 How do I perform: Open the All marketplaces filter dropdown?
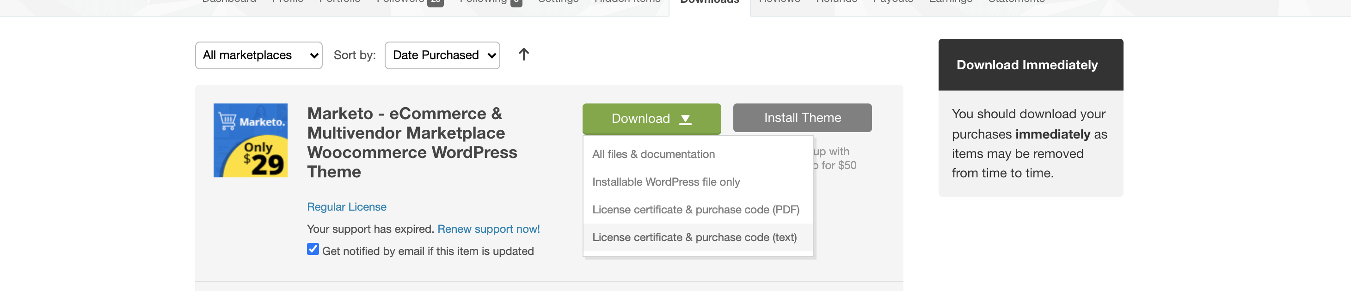[x=258, y=55]
